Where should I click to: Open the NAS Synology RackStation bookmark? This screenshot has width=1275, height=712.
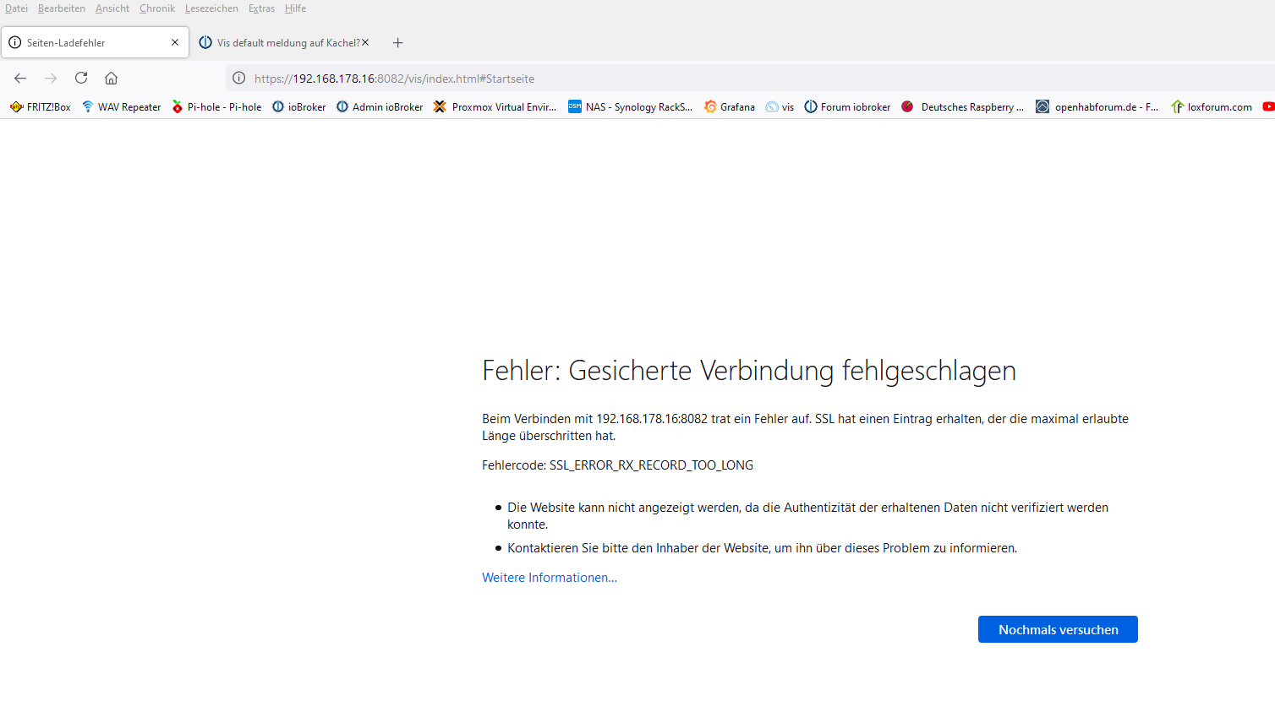pyautogui.click(x=630, y=107)
